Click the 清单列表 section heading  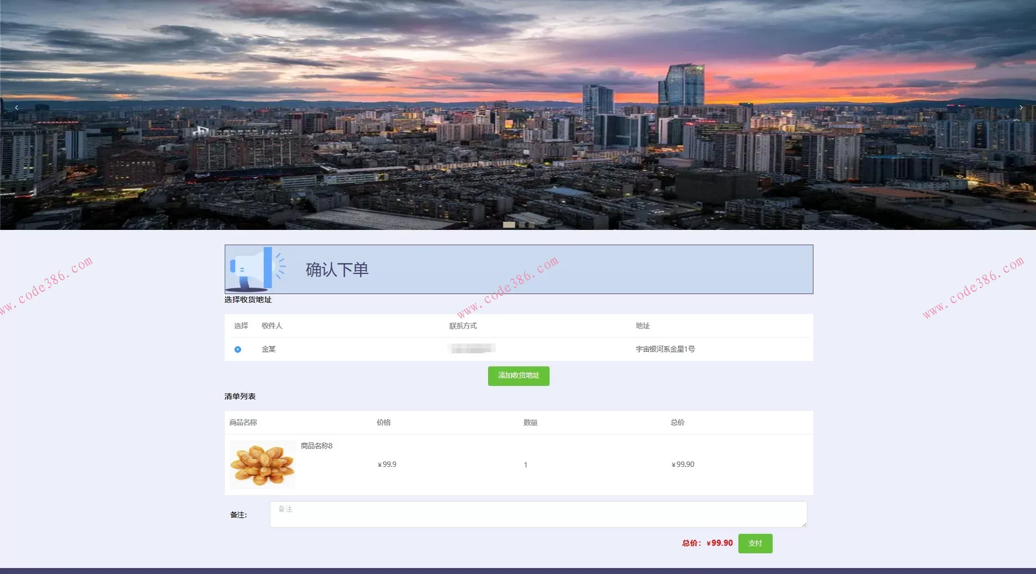pos(238,396)
